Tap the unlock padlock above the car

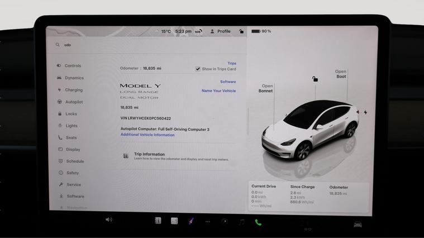(315, 79)
